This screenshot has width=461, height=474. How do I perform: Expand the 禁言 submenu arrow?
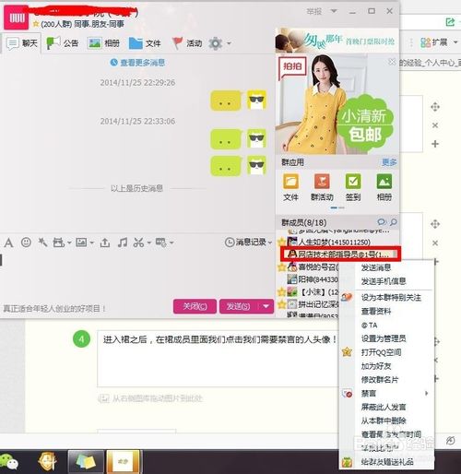point(427,393)
